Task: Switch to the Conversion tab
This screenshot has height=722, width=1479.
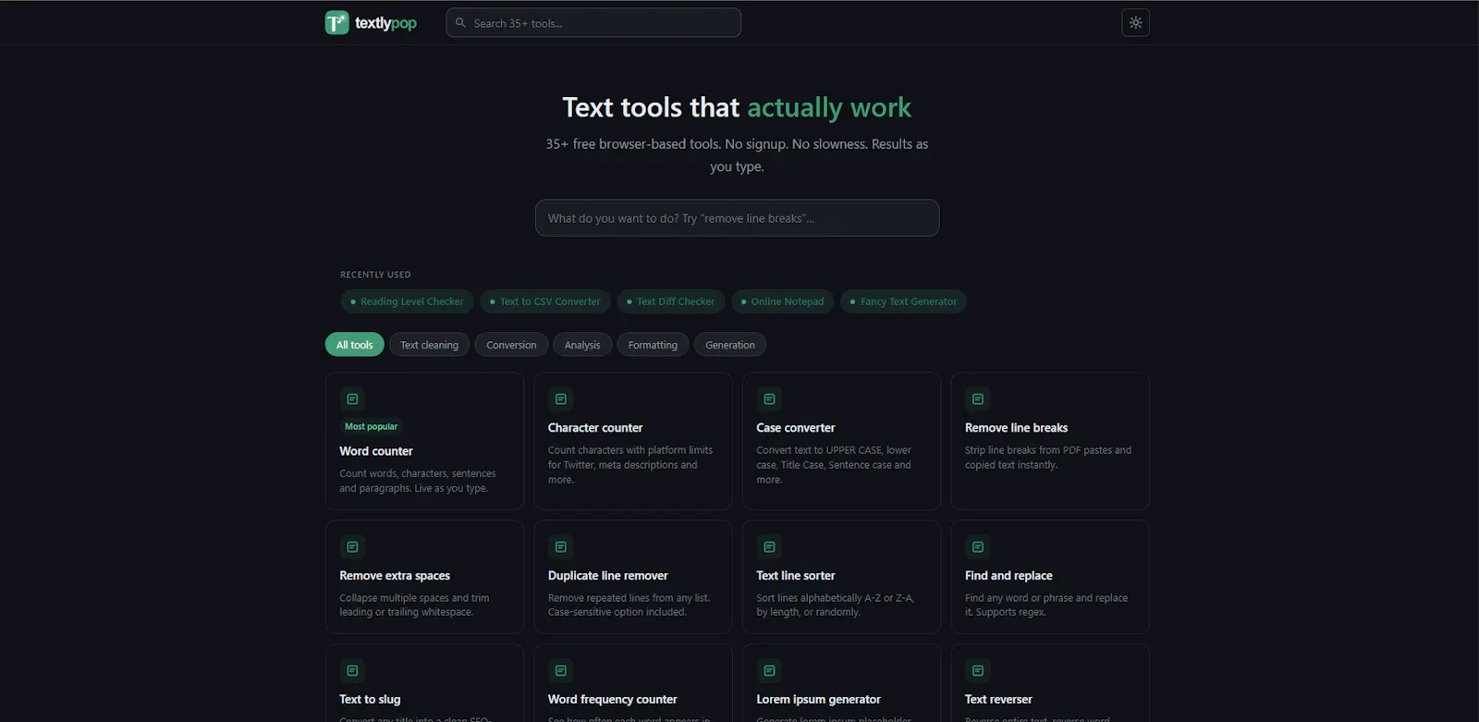Action: tap(511, 345)
